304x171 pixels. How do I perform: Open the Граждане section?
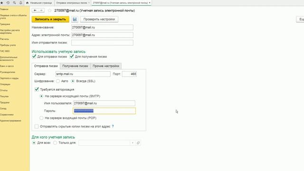coord(5,24)
